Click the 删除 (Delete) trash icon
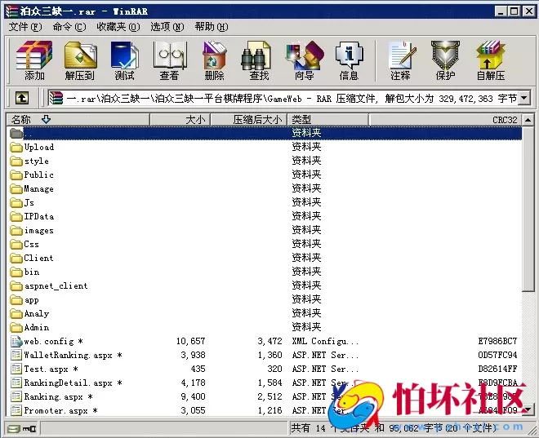The height and width of the screenshot is (438, 539). coord(214,60)
